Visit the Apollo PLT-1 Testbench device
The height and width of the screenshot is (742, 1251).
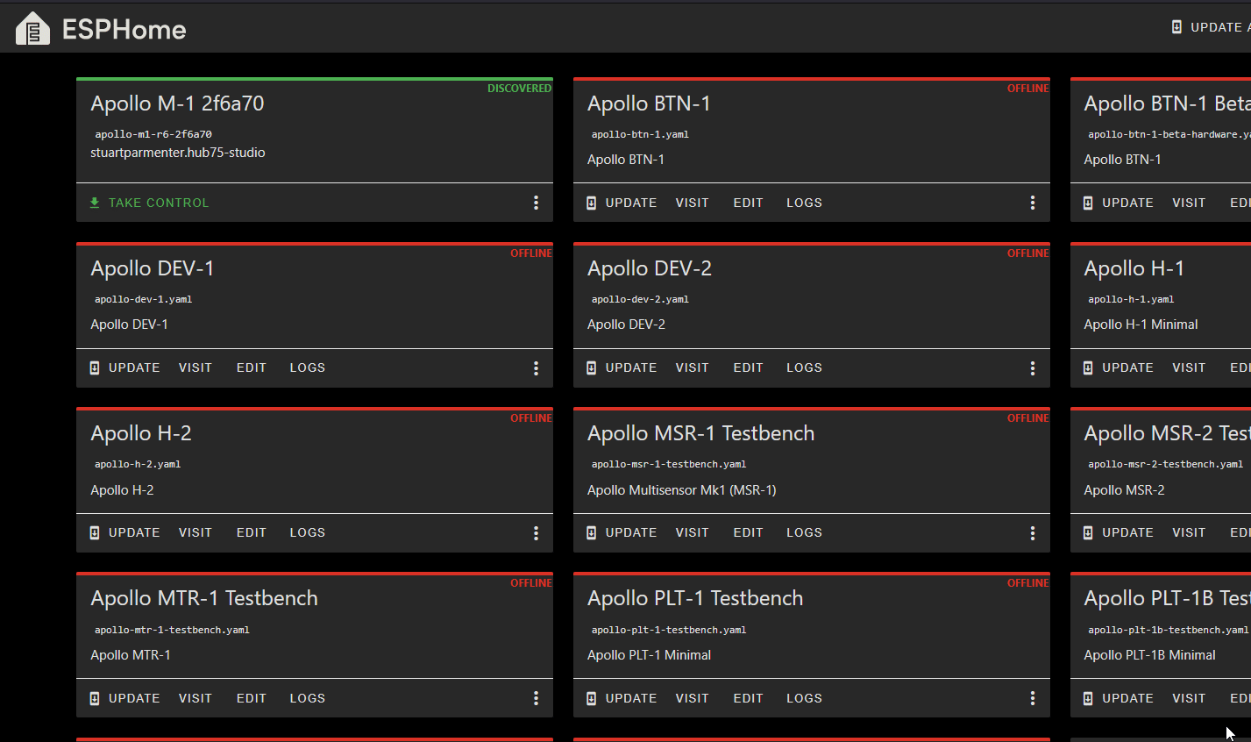coord(692,698)
